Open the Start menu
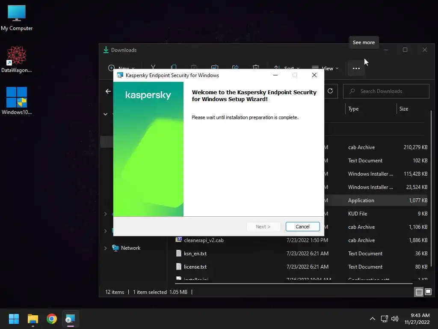The height and width of the screenshot is (329, 438). click(14, 319)
